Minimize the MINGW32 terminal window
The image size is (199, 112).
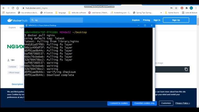pyautogui.click(x=138, y=26)
